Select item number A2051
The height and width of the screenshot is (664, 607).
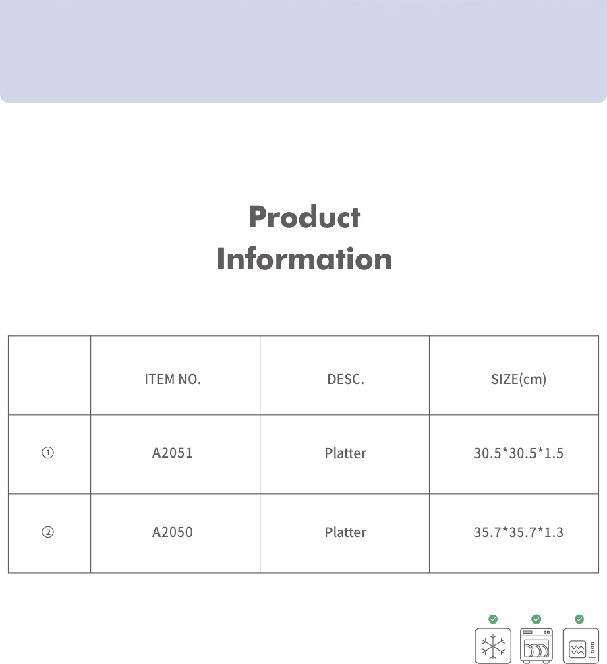[x=173, y=453]
